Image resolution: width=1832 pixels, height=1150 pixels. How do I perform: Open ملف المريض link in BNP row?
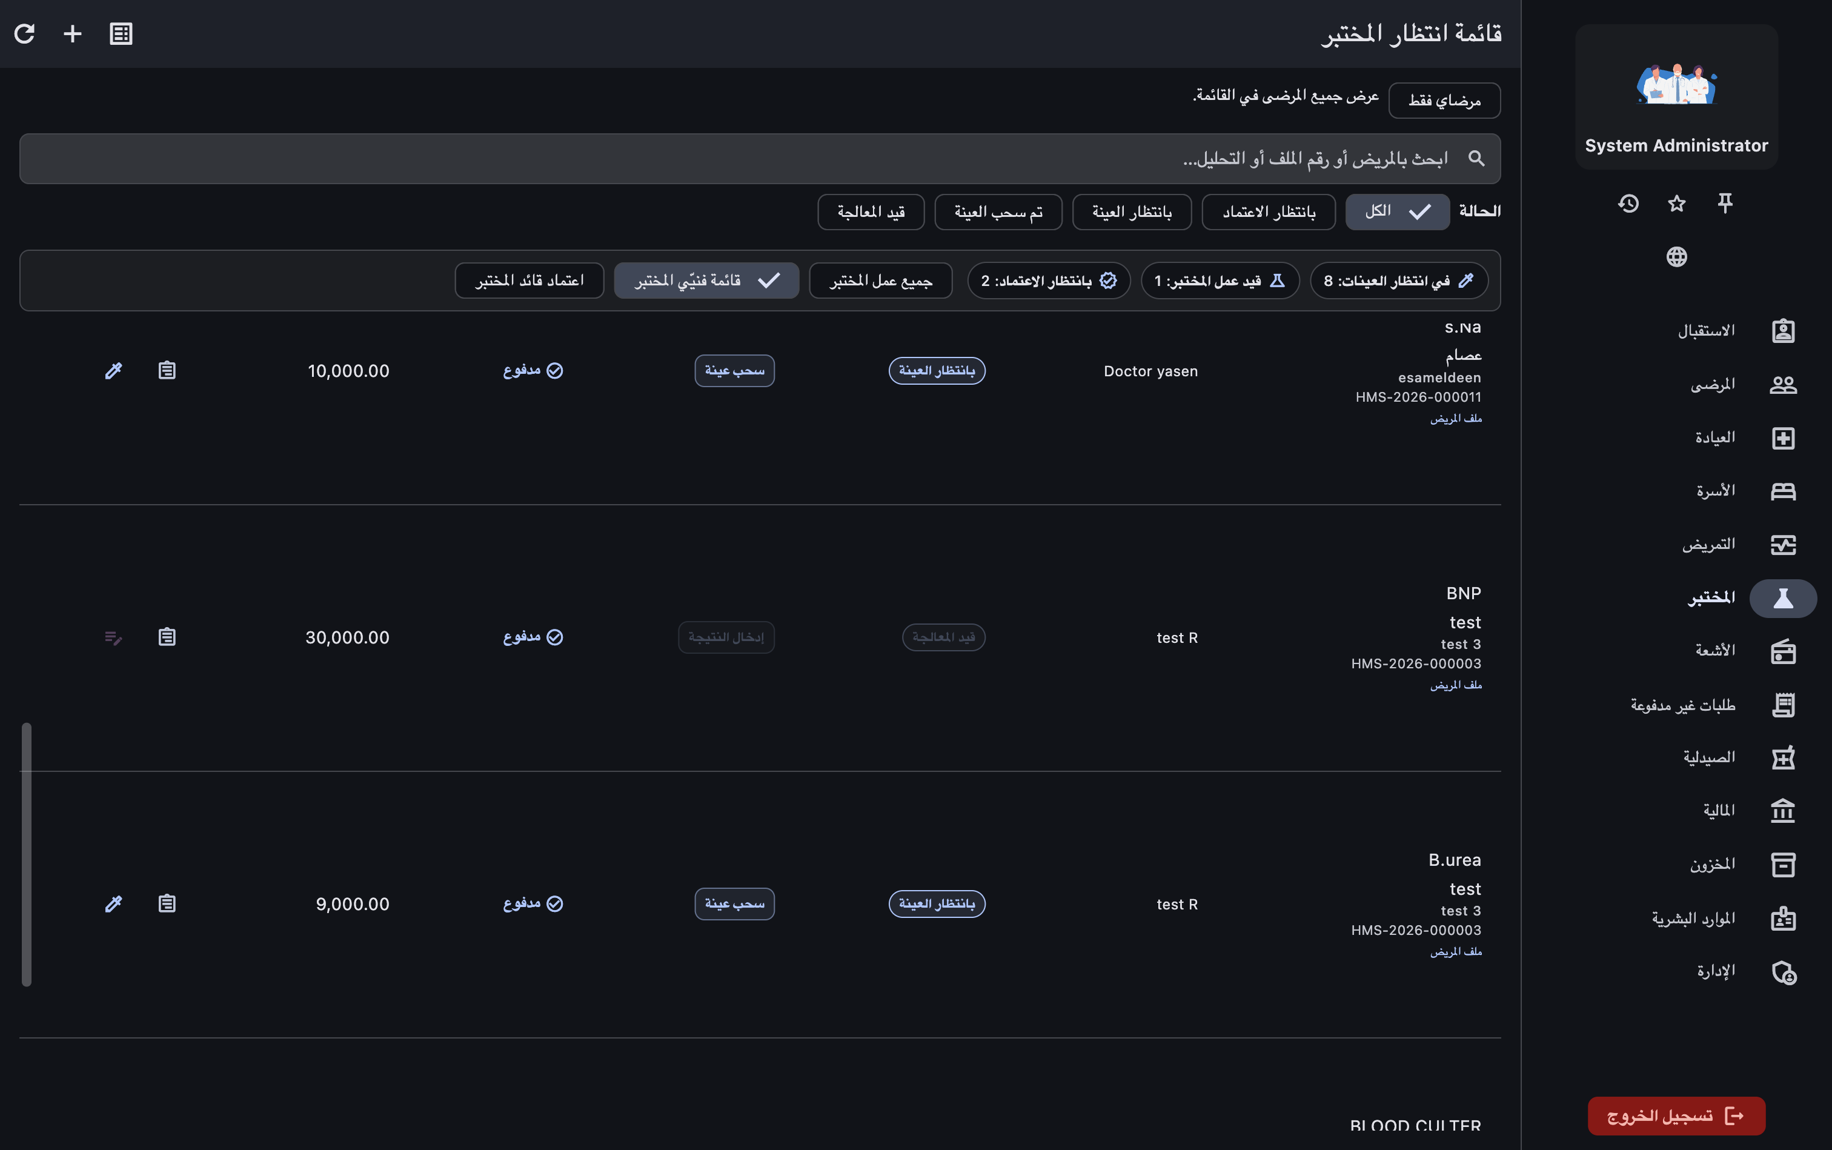tap(1456, 685)
